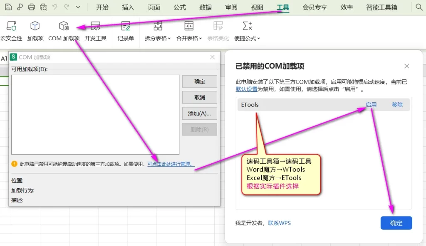Click 取消 in the COM 加载项 dialog
This screenshot has height=246, width=426.
(x=200, y=98)
